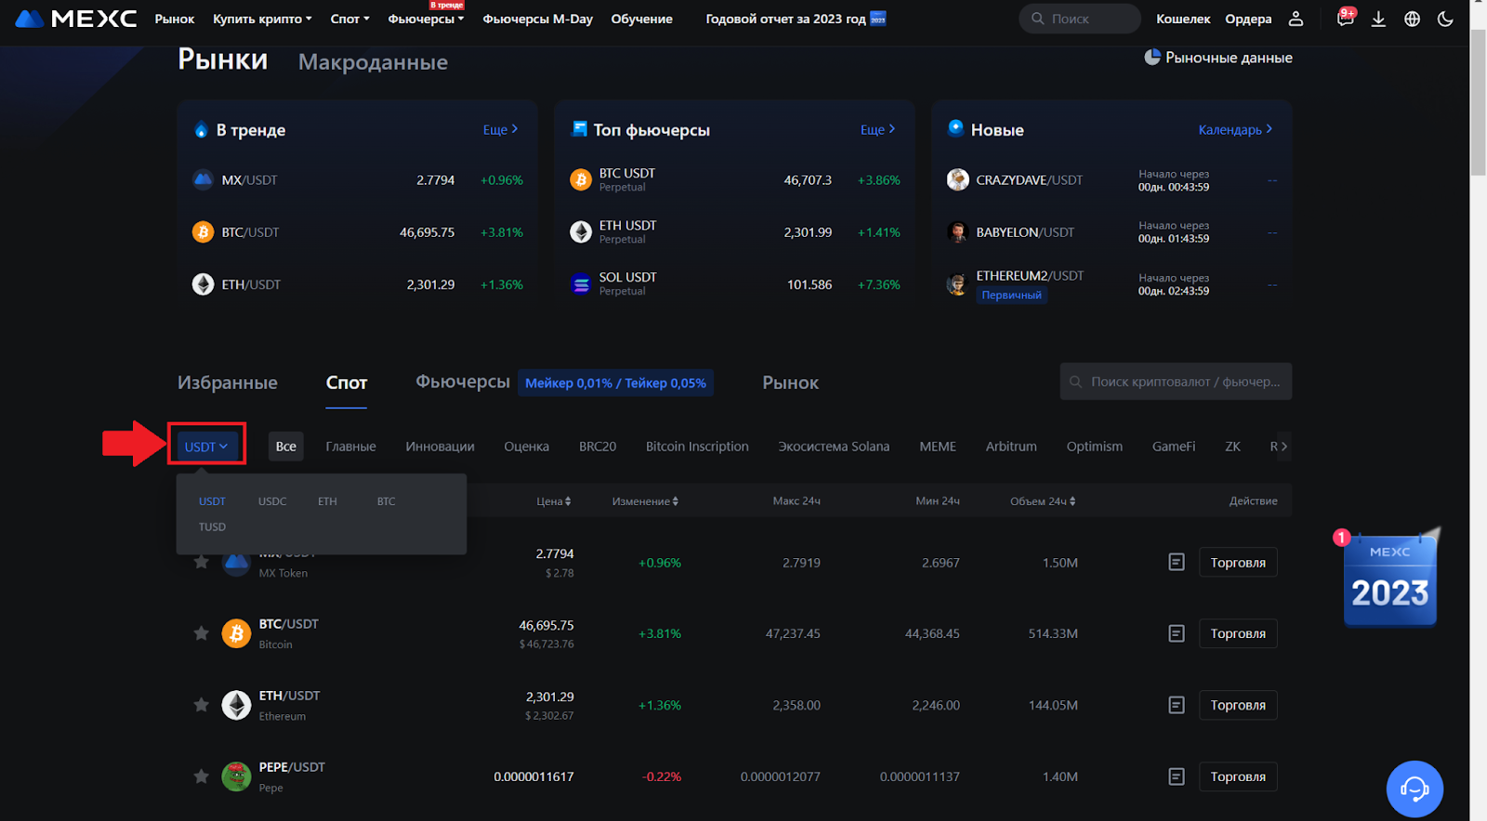Focus the header Поиск field

point(1080,19)
